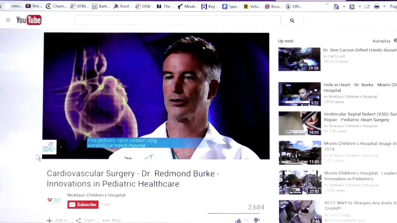Open the '... More' actions menu
Viewport: 397px width, 223px height.
tap(112, 220)
